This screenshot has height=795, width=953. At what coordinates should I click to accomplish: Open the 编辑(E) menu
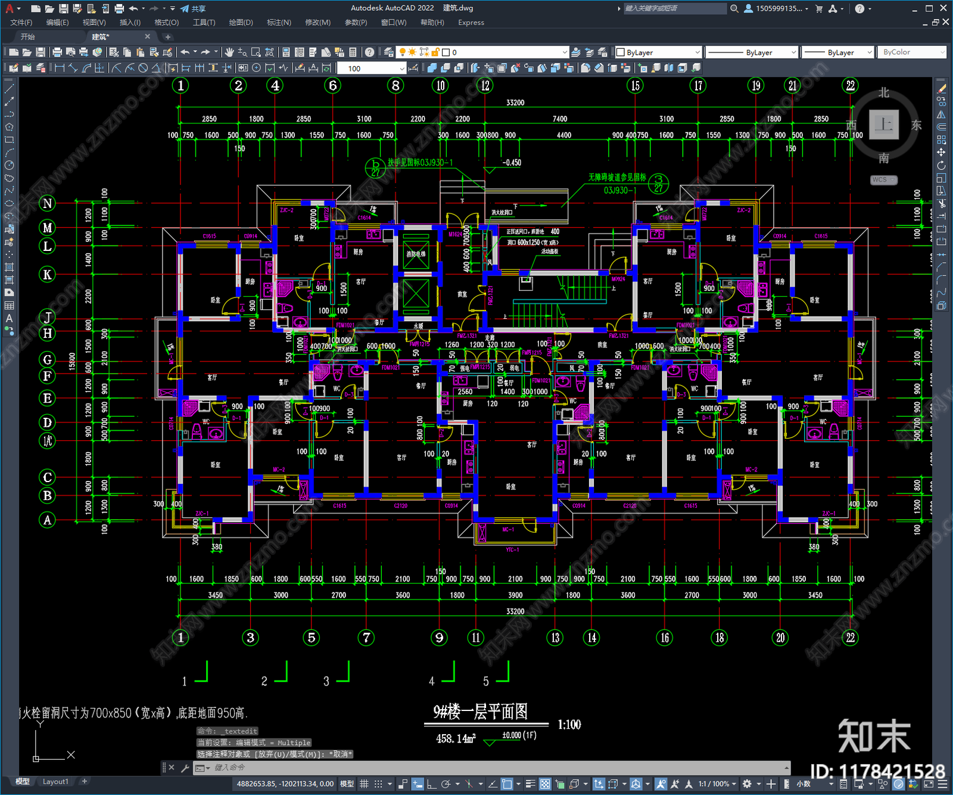pyautogui.click(x=57, y=23)
